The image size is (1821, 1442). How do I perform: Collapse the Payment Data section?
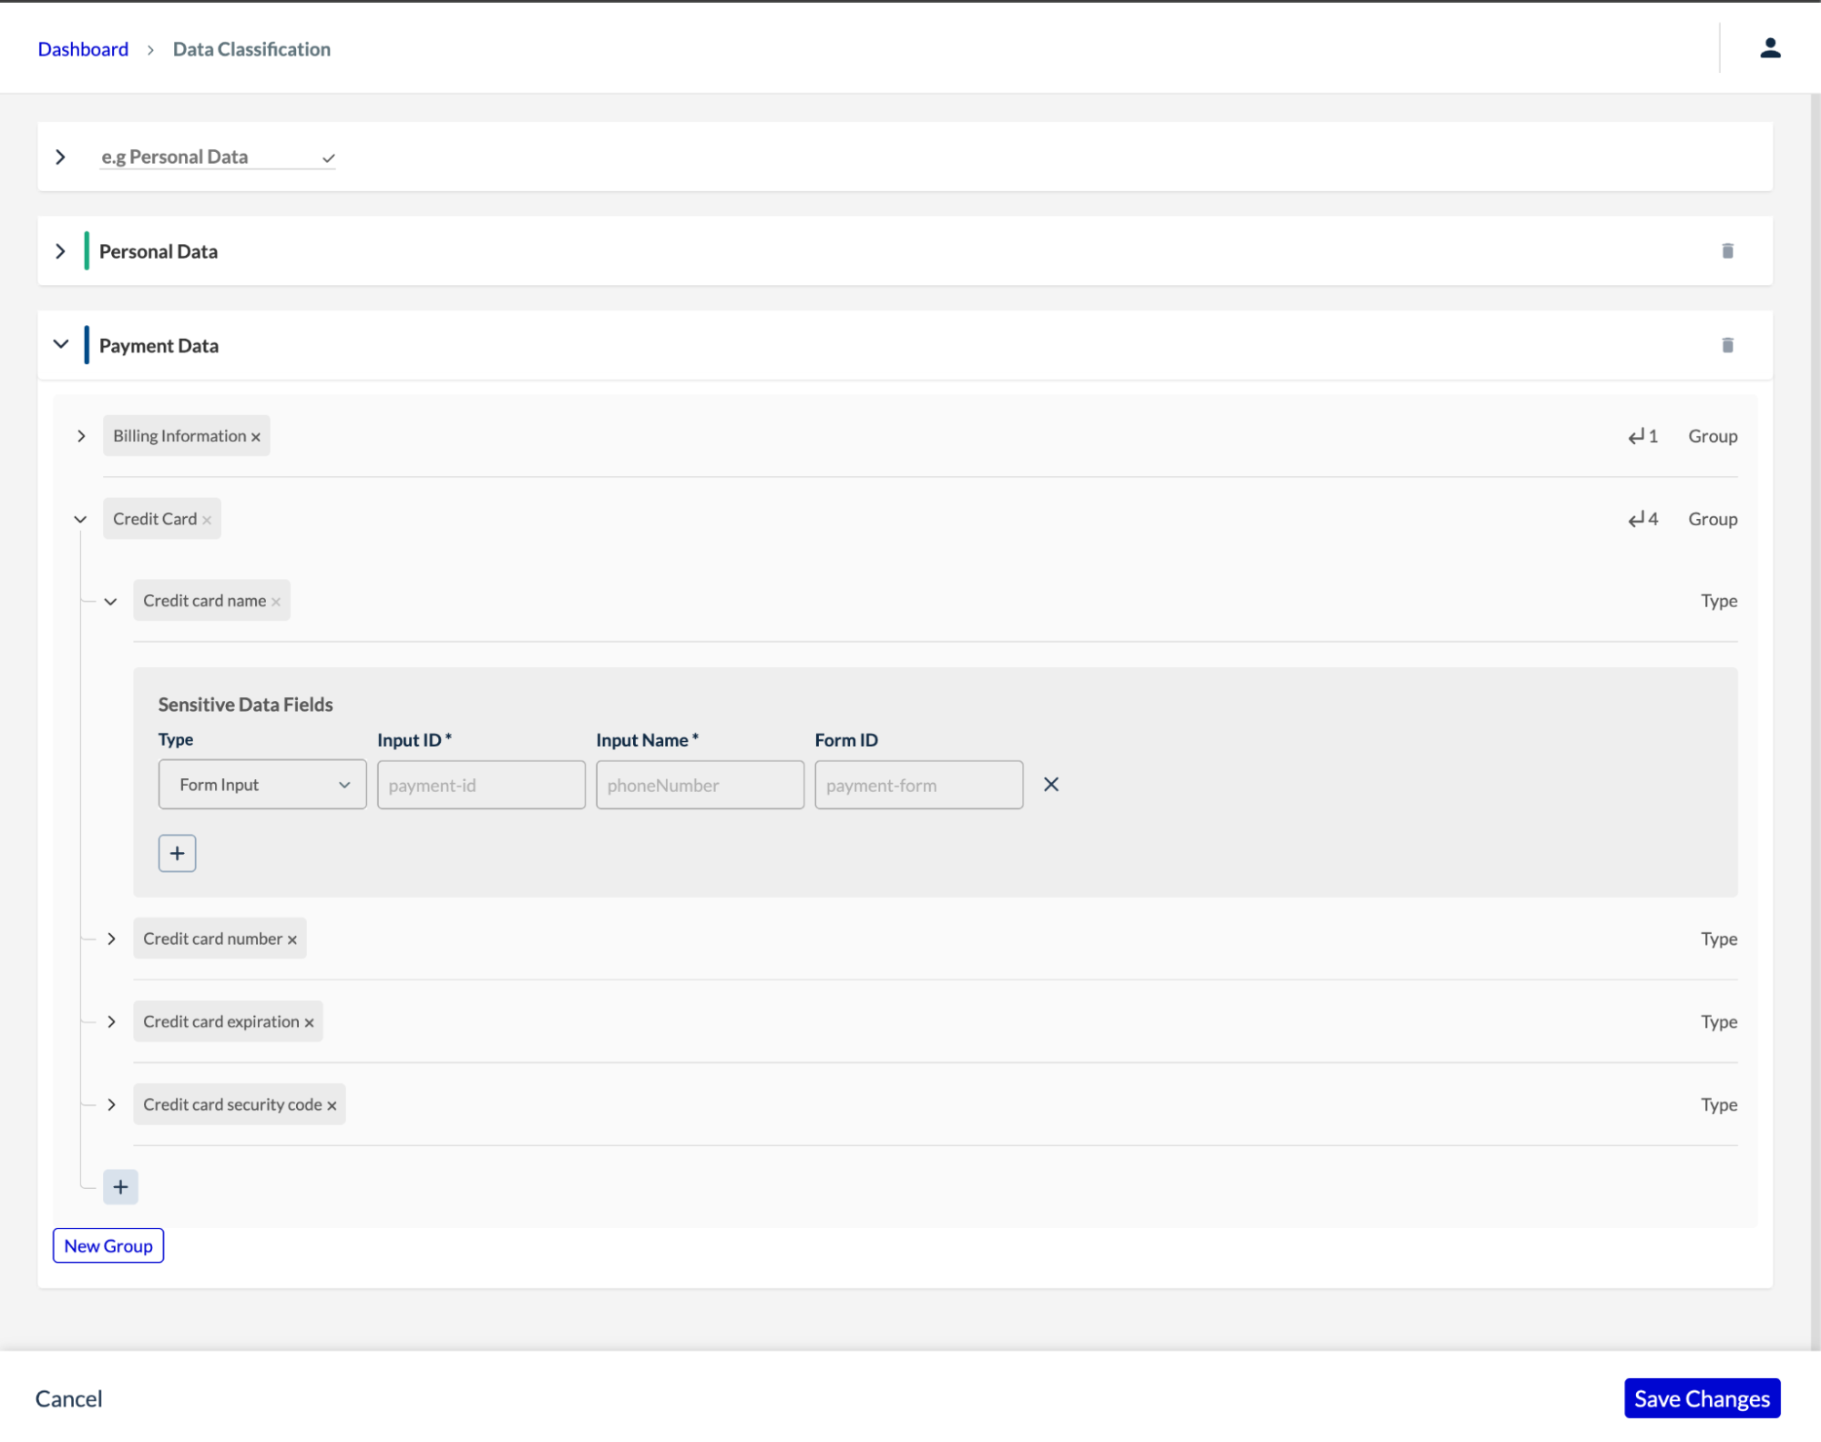pos(61,344)
